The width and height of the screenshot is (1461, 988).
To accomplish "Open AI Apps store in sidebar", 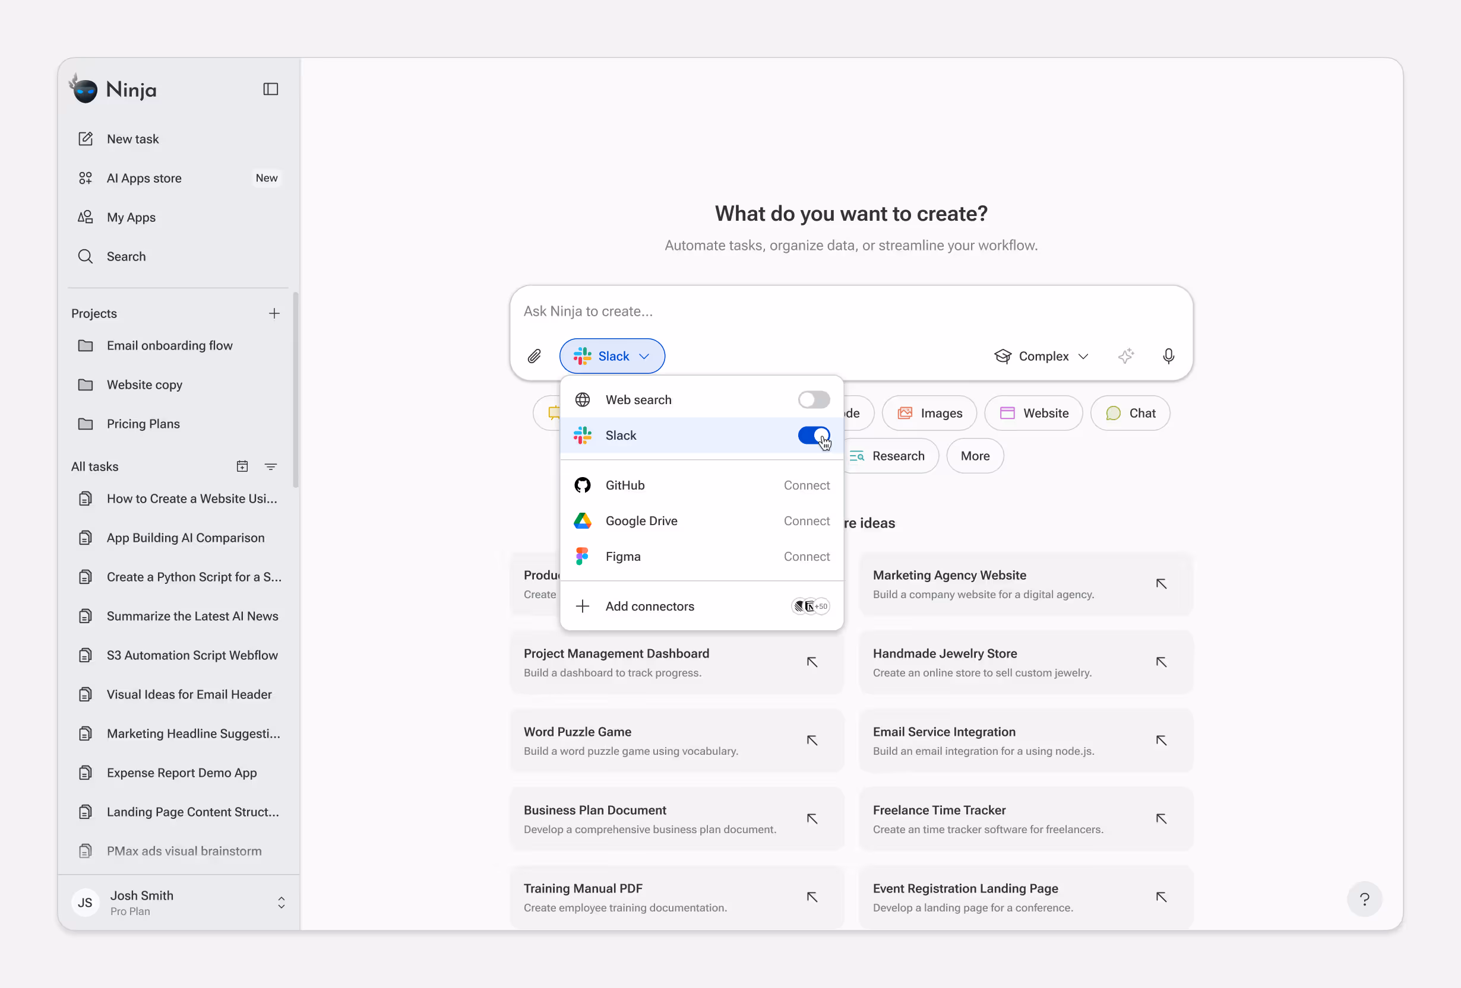I will pyautogui.click(x=144, y=179).
